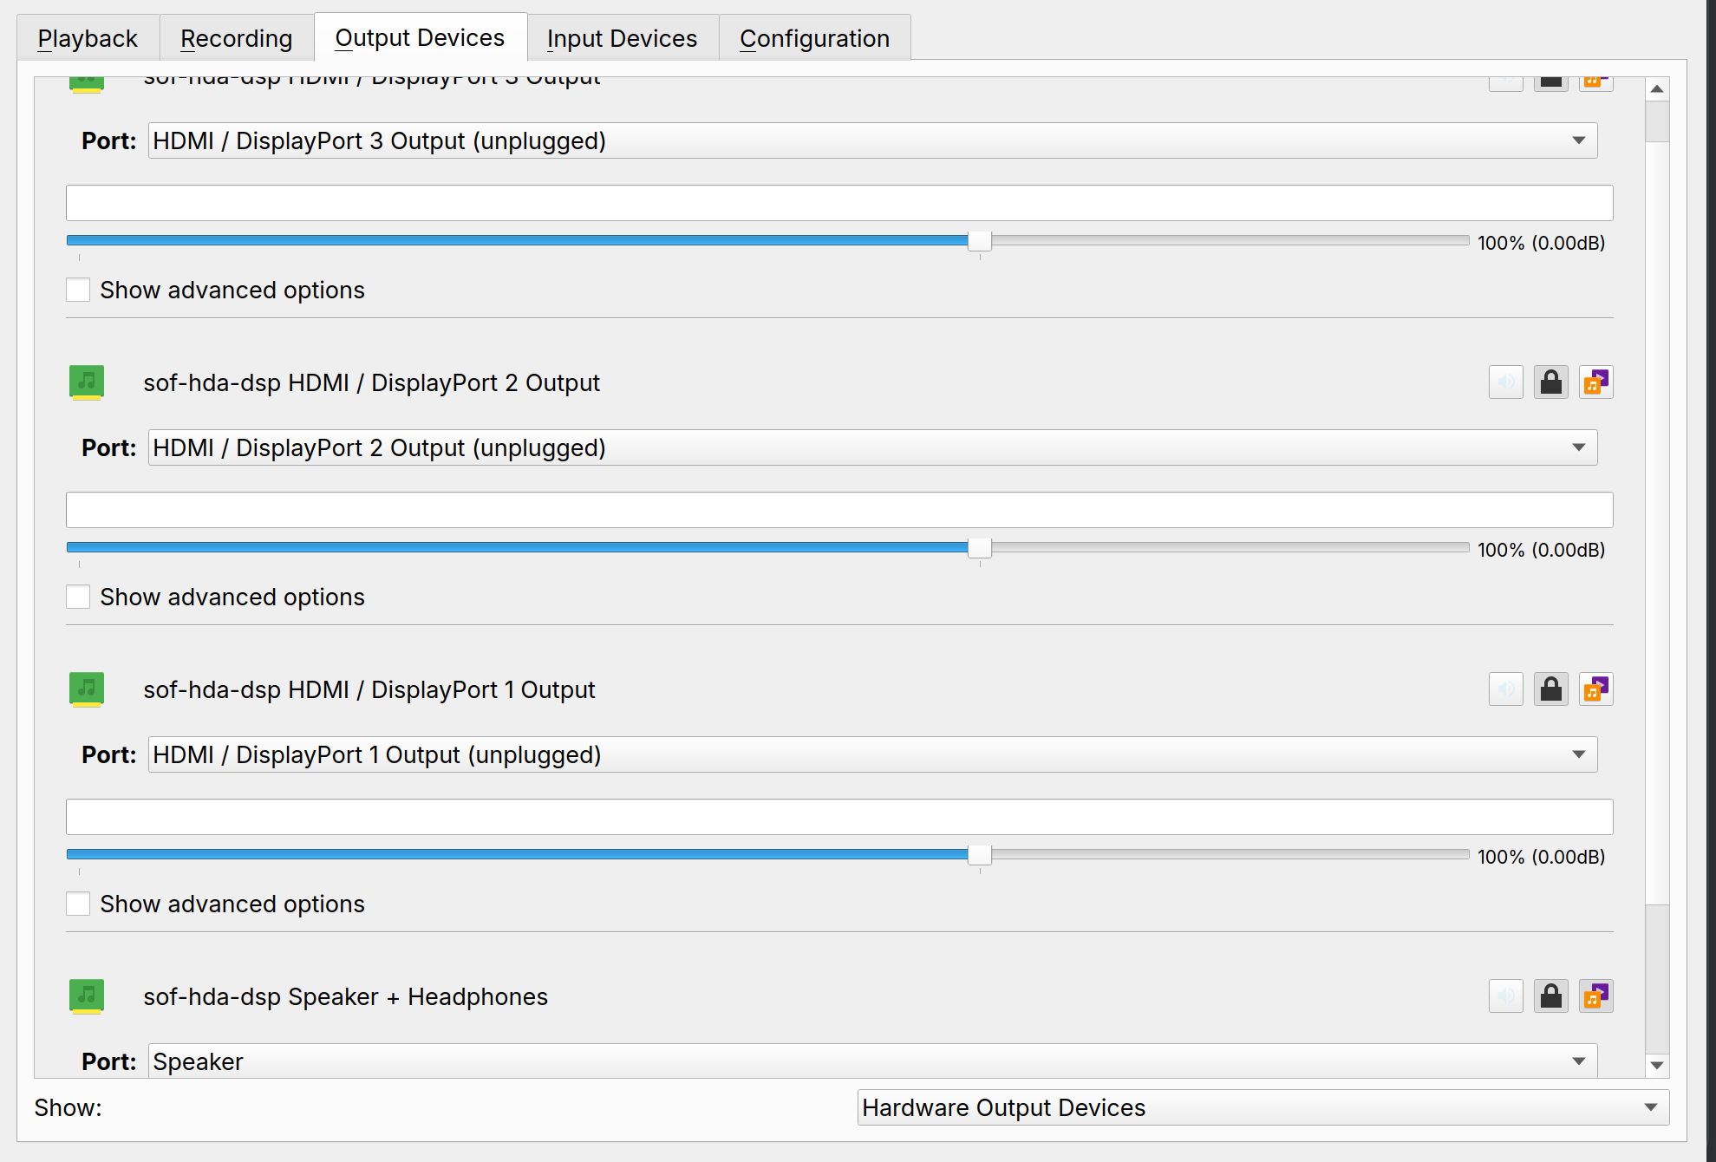Viewport: 1716px width, 1162px height.
Task: Open the HDMI / DisplayPort 3 port dropdown
Action: click(872, 140)
